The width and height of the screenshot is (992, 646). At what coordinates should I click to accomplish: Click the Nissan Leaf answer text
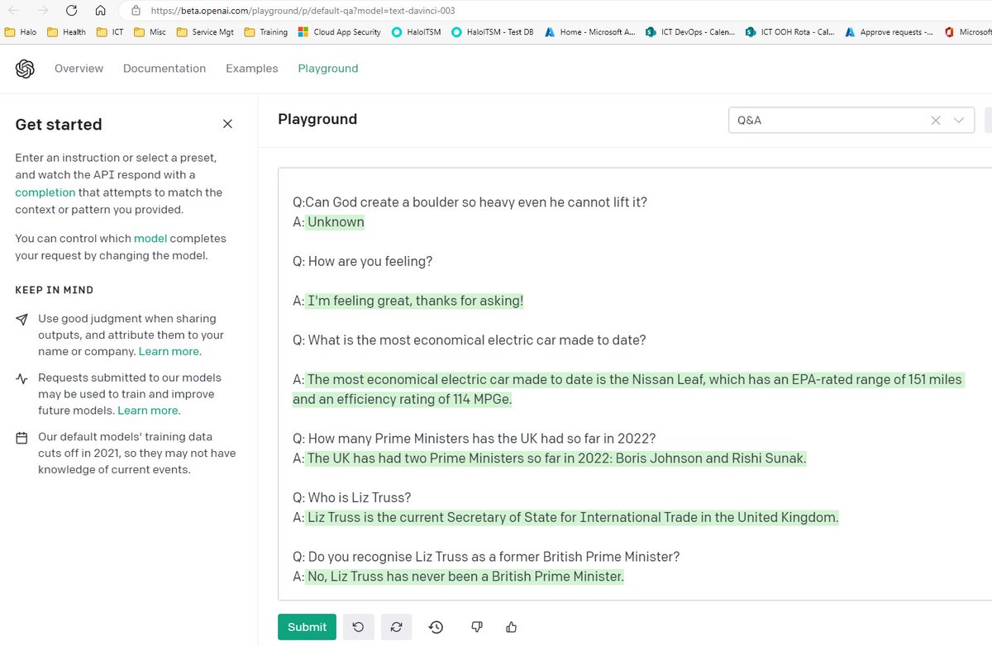click(x=627, y=390)
